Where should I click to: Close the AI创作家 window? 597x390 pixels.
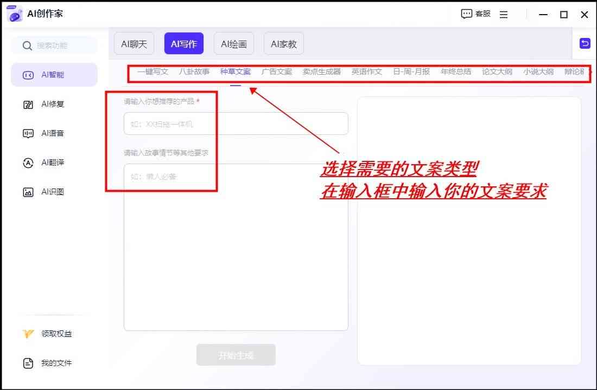tap(584, 15)
